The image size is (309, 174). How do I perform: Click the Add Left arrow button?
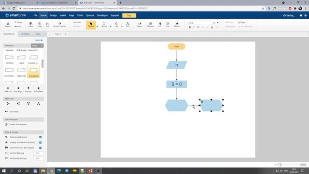click(x=8, y=89)
